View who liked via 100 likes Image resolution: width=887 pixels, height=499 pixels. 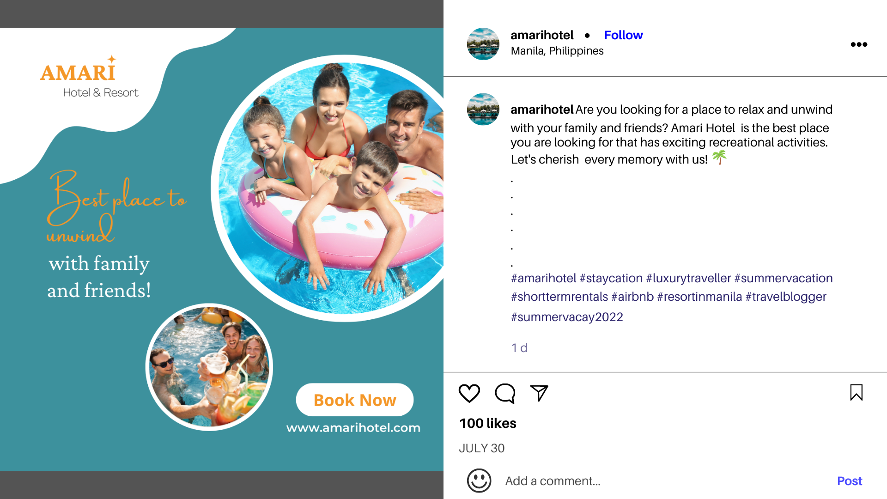[x=488, y=423]
